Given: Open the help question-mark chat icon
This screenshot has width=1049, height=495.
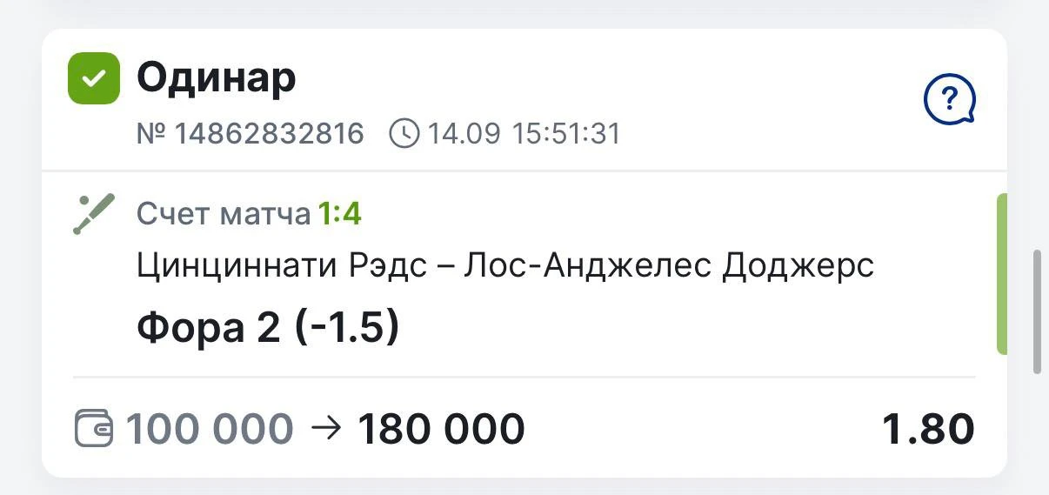Looking at the screenshot, I should pos(949,101).
